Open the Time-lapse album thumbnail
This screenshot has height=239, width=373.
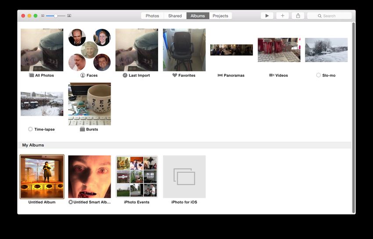(x=42, y=104)
